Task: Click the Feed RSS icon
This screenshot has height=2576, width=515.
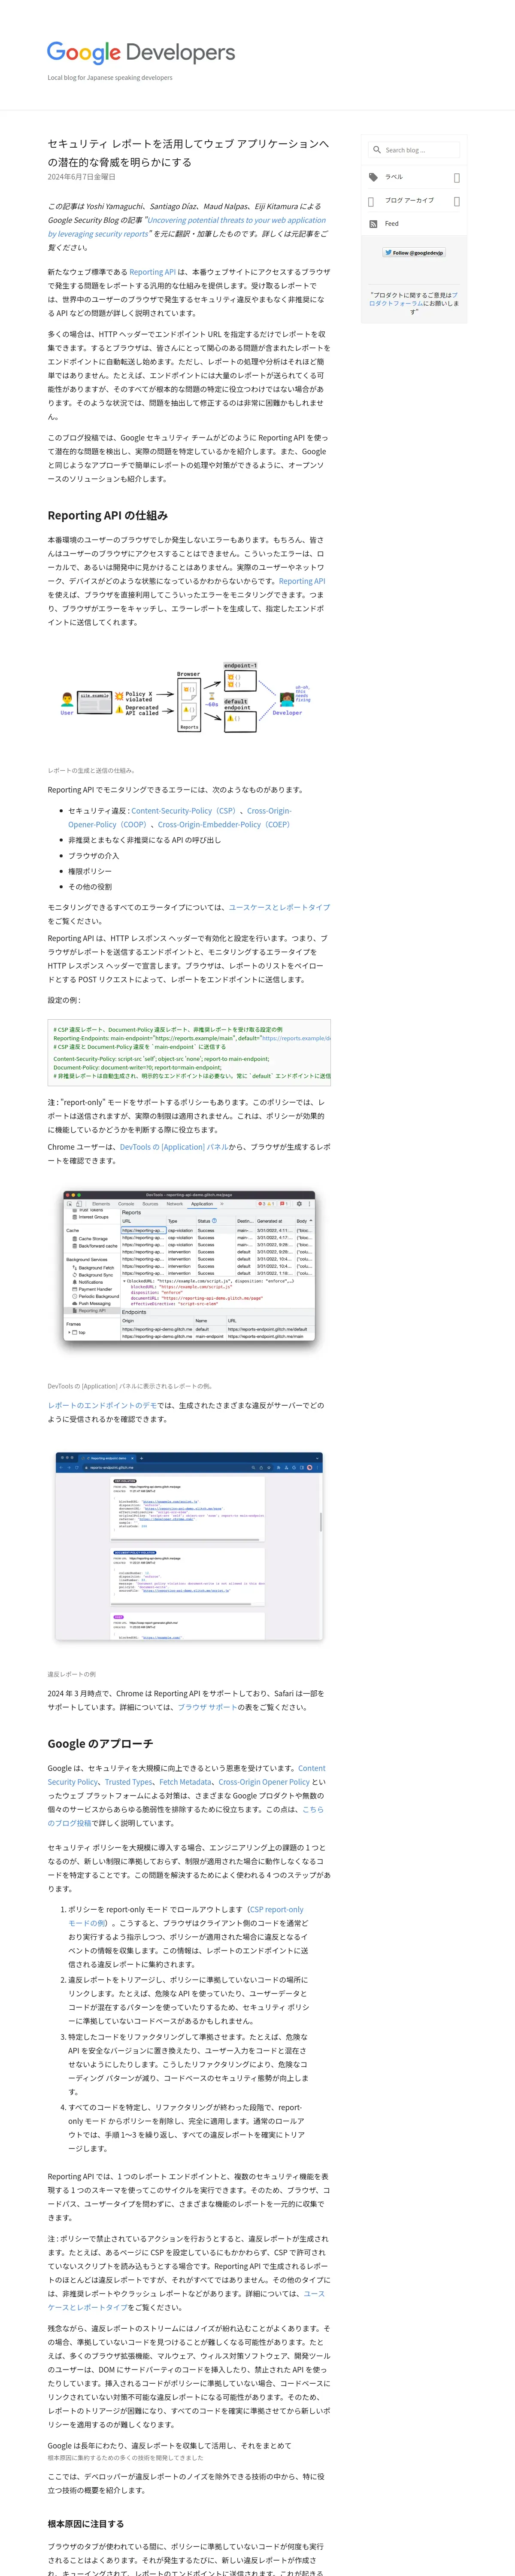Action: tap(373, 224)
